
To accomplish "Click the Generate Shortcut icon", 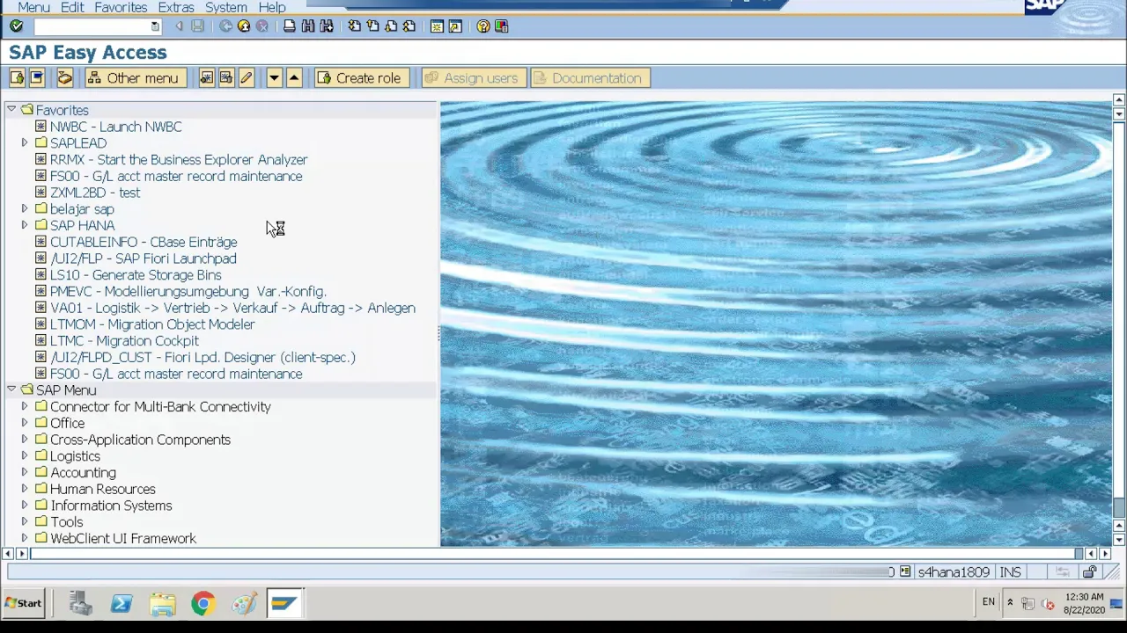I will [455, 26].
